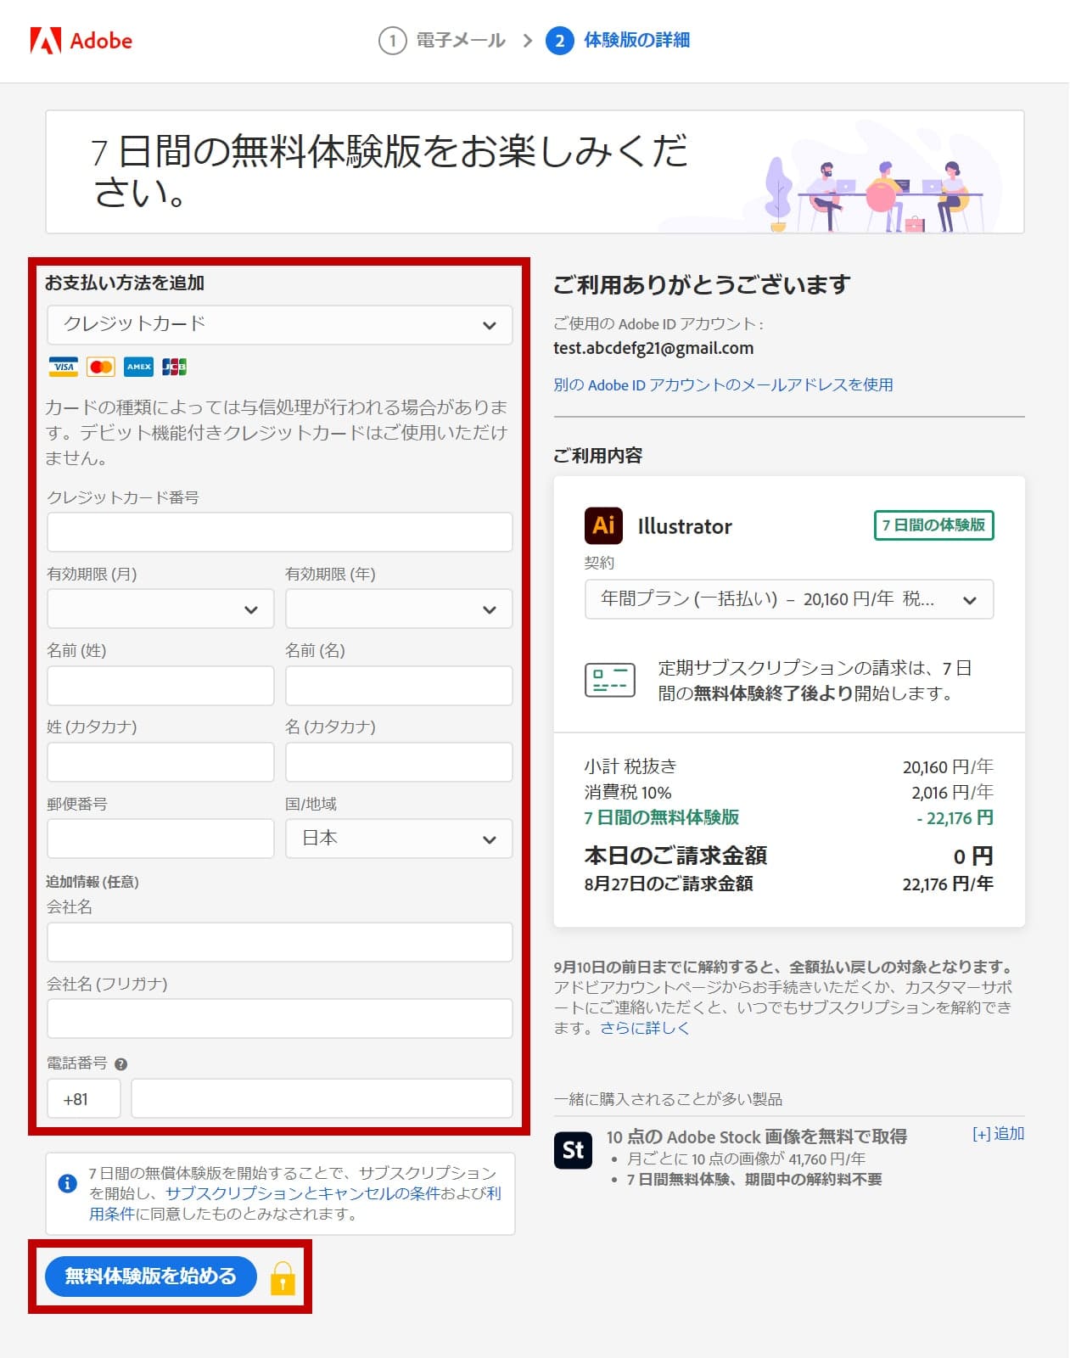Focus the 名前 (名) field
Image resolution: width=1070 pixels, height=1358 pixels.
point(399,686)
